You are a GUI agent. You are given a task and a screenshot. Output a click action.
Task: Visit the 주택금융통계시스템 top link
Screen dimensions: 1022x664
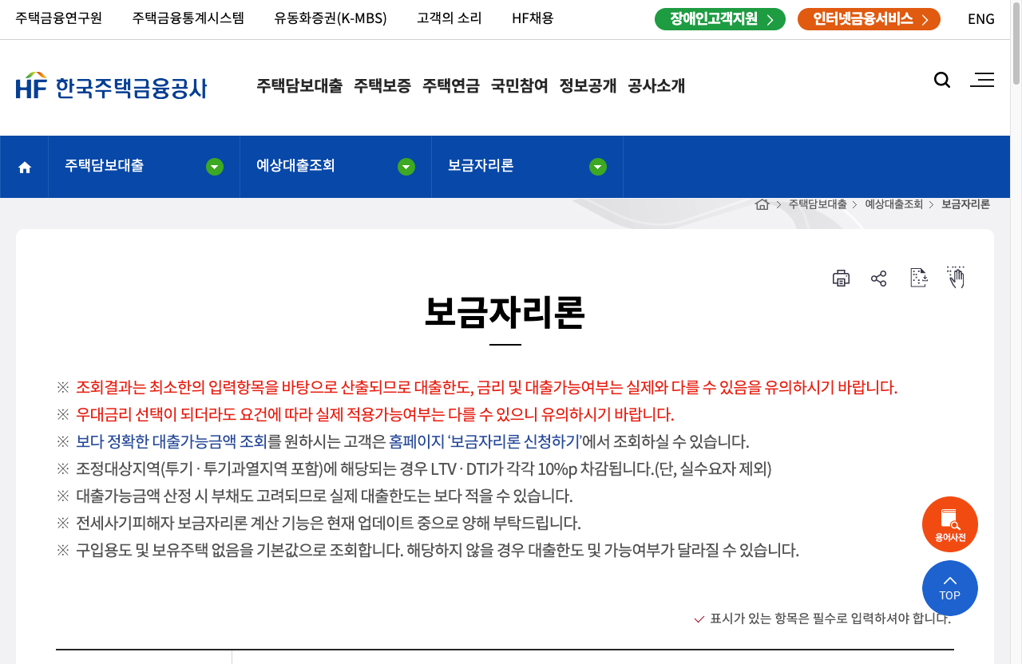tap(188, 18)
